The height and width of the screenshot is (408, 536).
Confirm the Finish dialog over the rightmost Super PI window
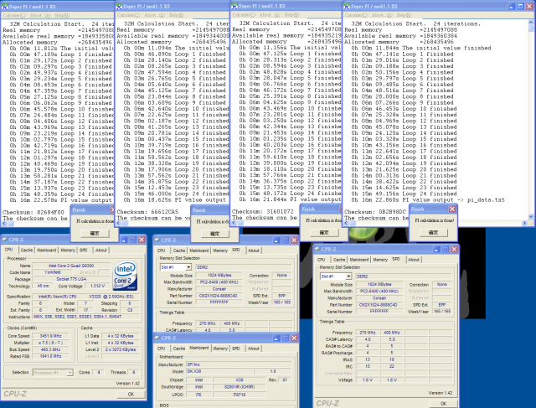[x=433, y=233]
